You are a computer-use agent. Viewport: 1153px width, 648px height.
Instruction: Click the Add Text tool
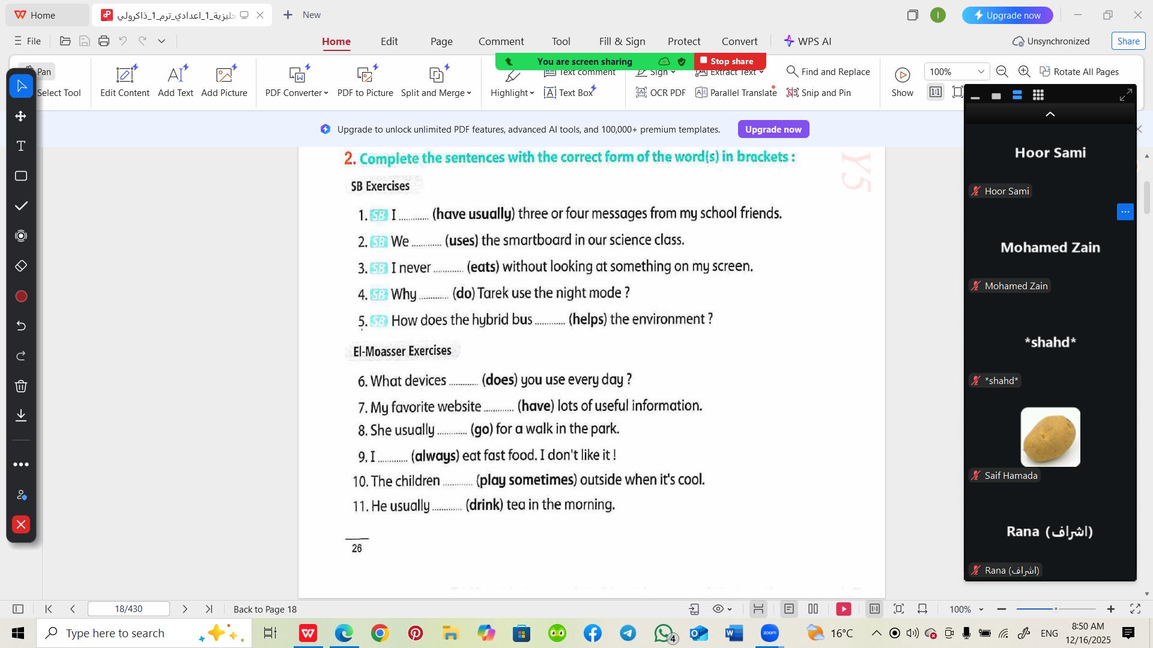[175, 82]
